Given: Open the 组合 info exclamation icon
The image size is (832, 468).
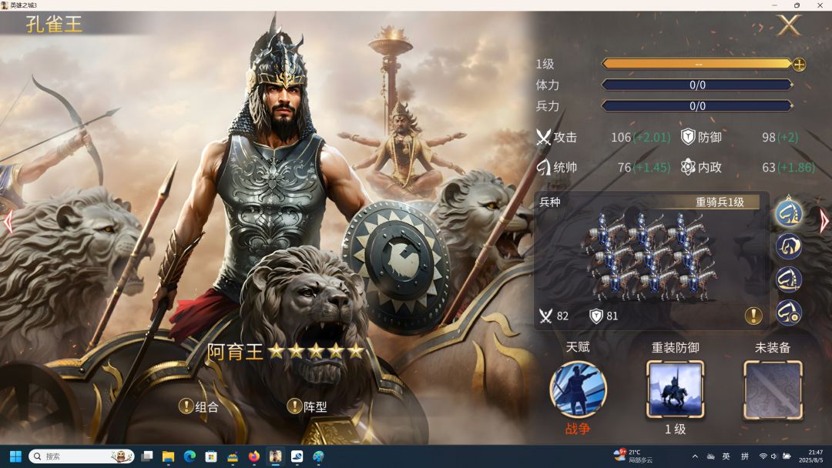Looking at the screenshot, I should click(x=186, y=406).
